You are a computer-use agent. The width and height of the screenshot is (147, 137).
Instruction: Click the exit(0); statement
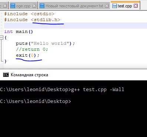point(27,55)
